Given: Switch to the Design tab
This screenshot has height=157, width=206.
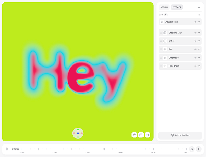Looking at the screenshot, I should pyautogui.click(x=164, y=7).
